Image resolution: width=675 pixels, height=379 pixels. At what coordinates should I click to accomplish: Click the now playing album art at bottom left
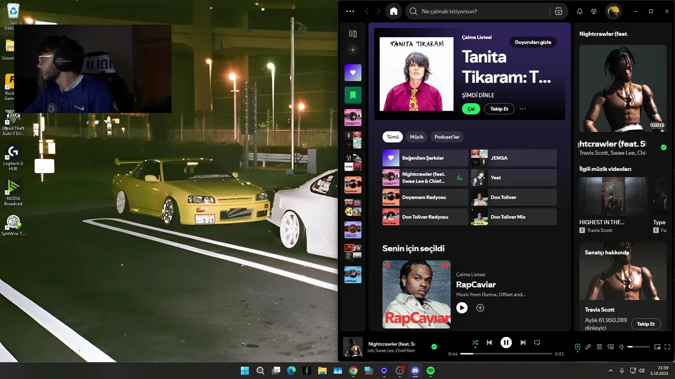coord(353,347)
